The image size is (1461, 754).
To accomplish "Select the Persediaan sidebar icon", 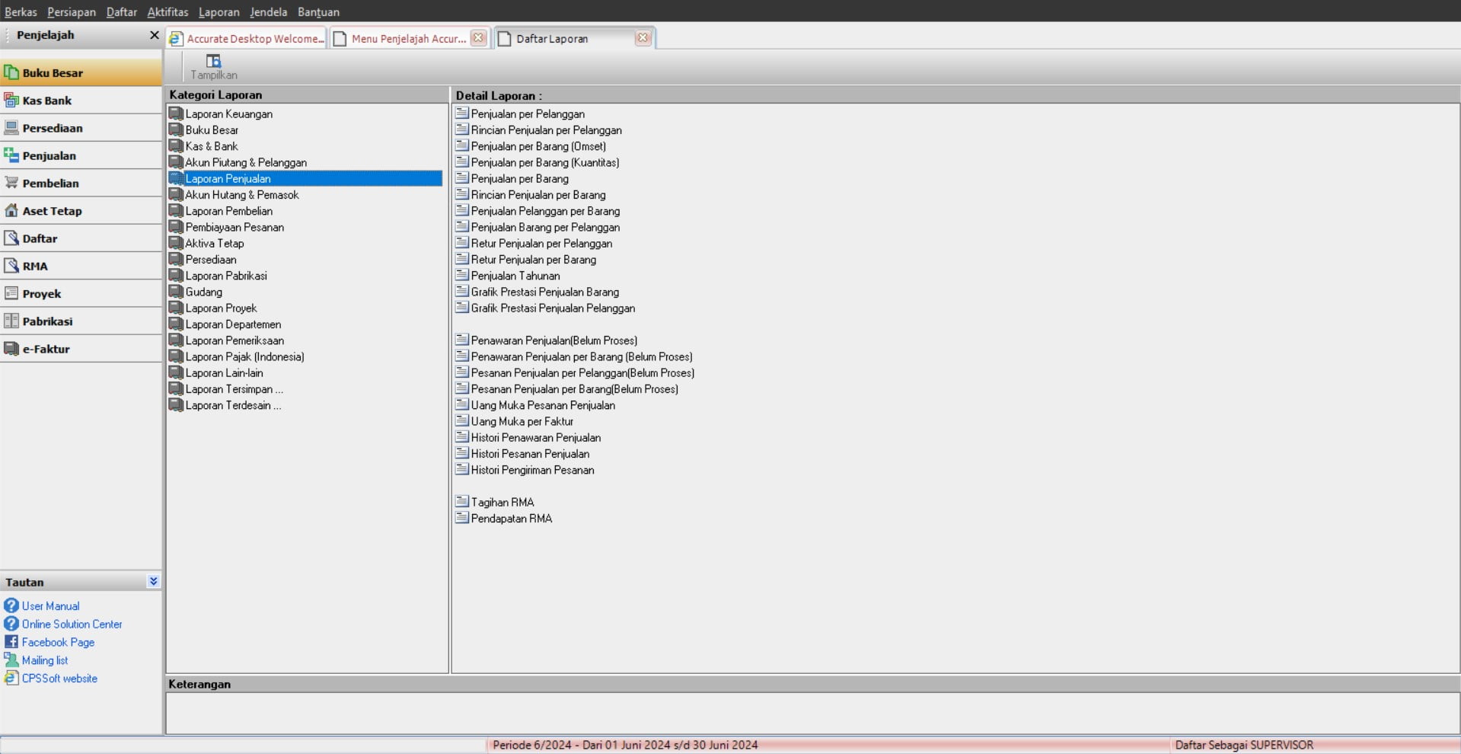I will point(11,128).
